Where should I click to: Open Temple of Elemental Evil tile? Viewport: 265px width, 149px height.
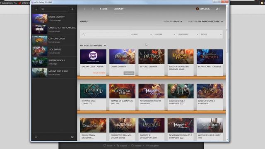click(x=122, y=97)
